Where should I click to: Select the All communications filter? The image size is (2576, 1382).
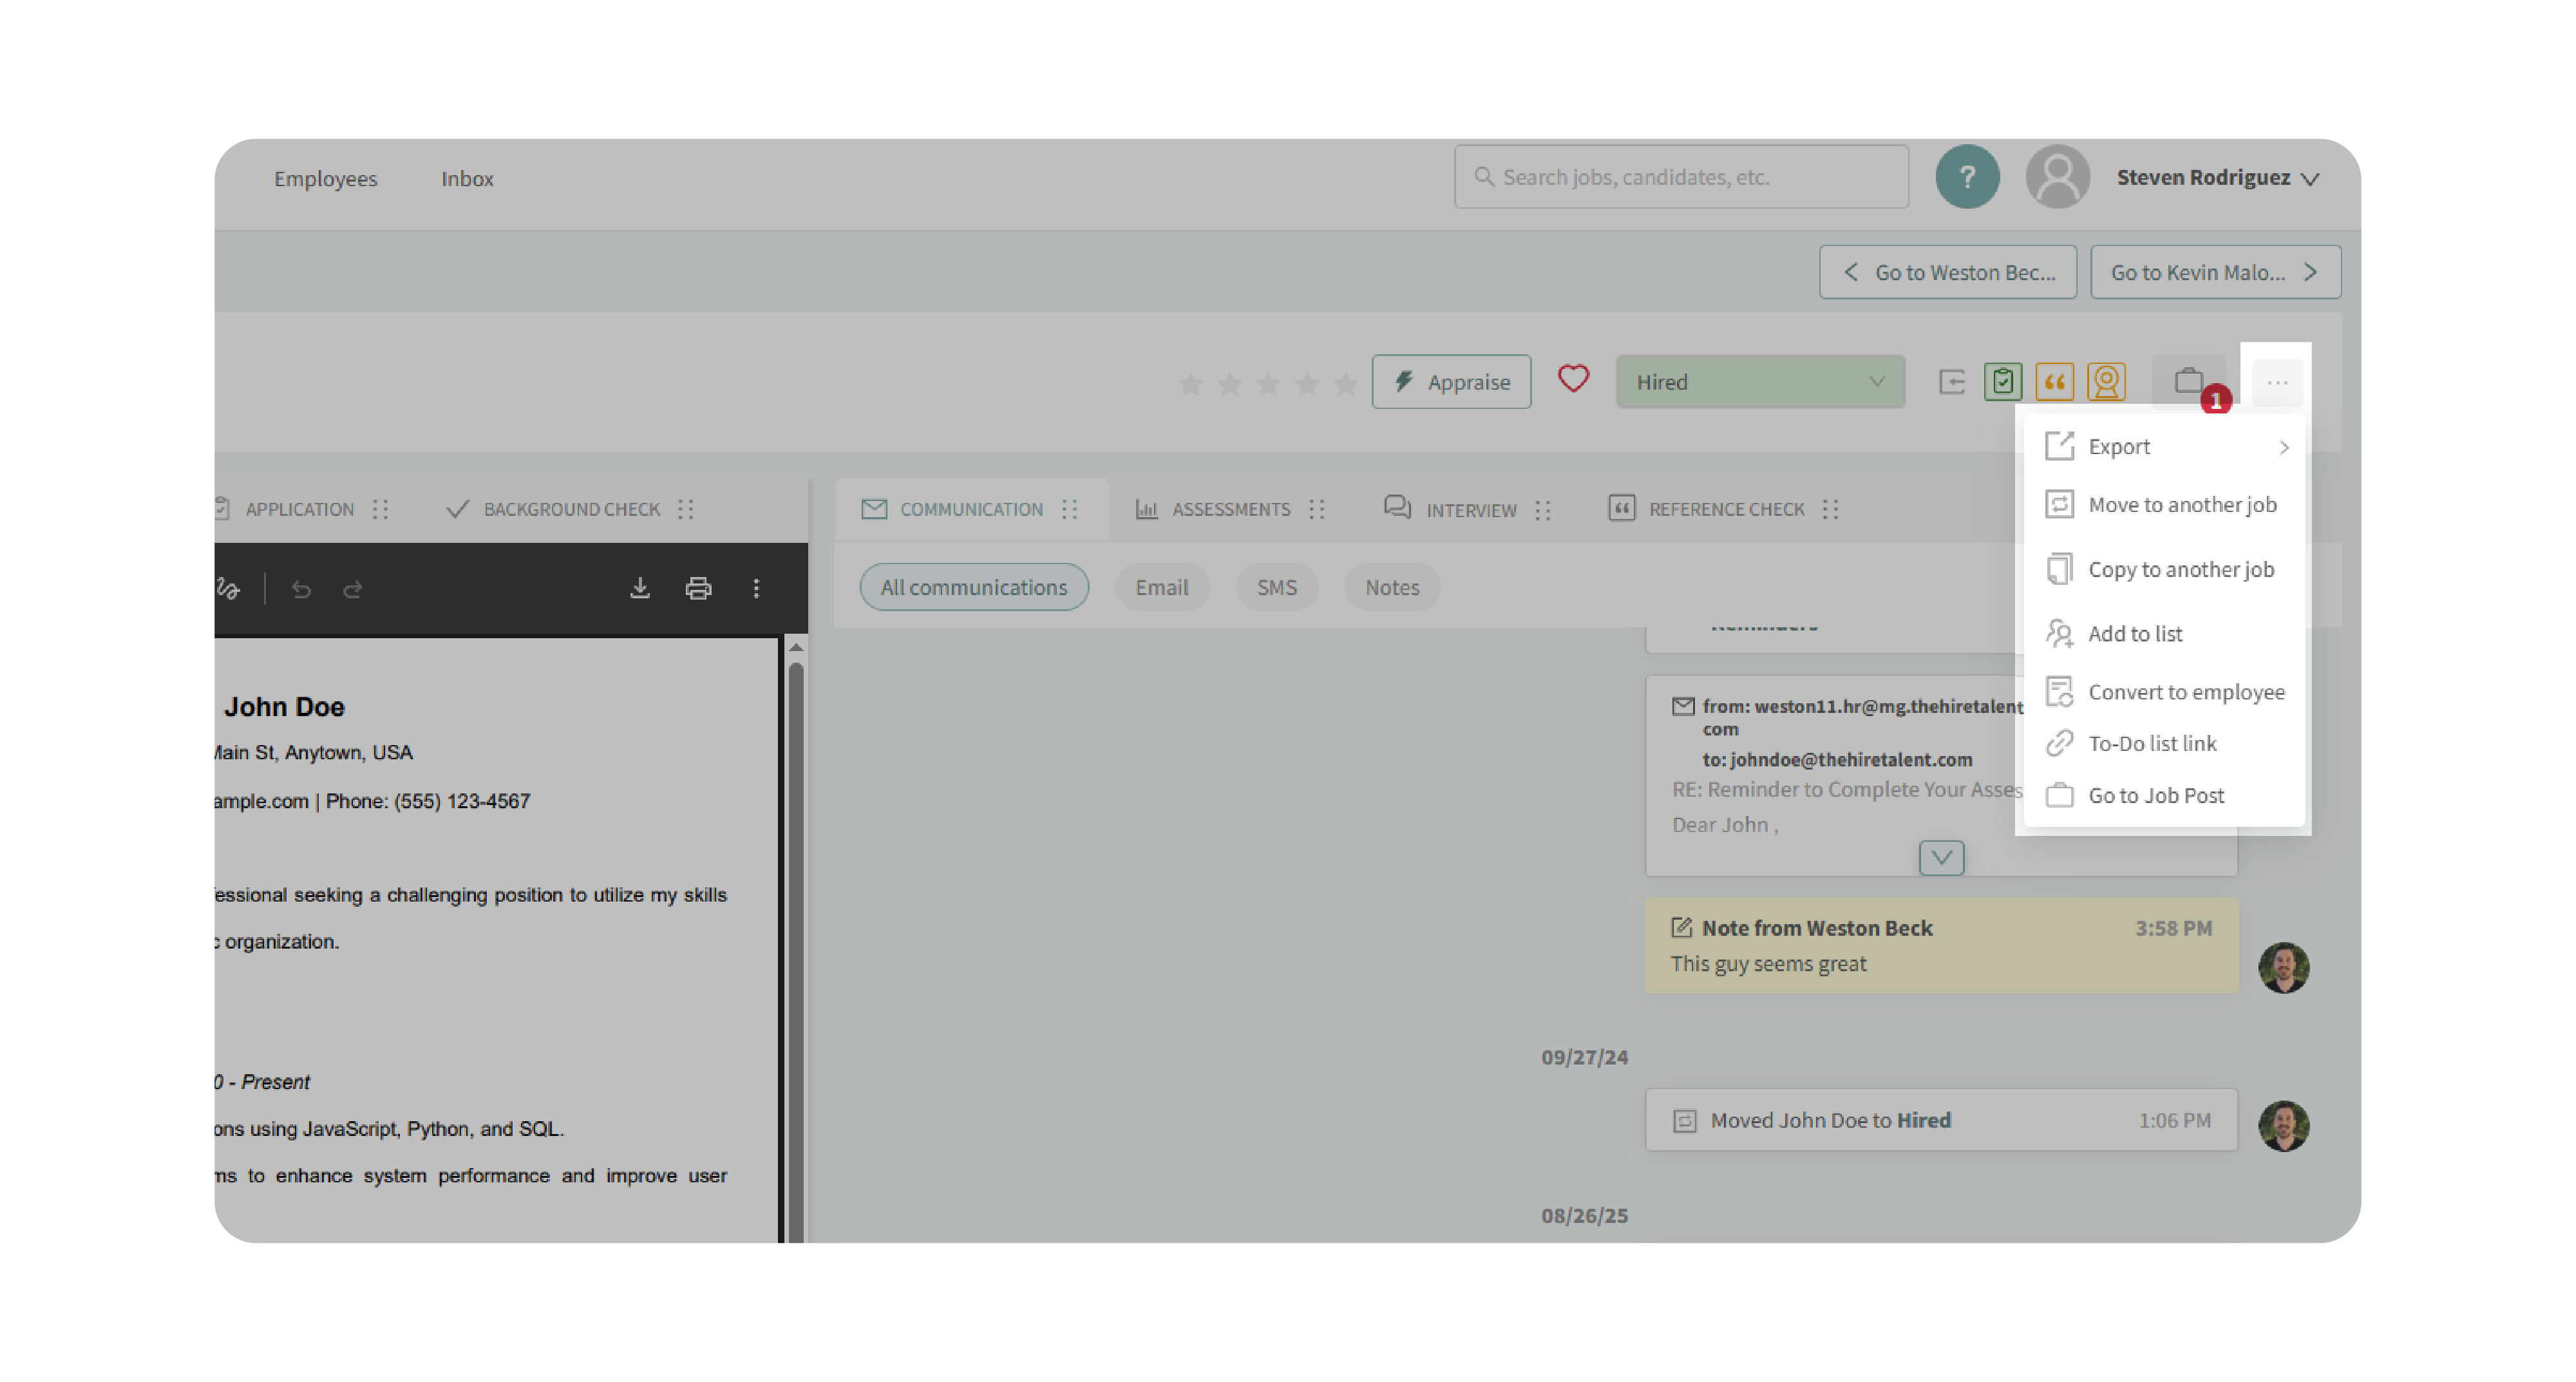973,587
